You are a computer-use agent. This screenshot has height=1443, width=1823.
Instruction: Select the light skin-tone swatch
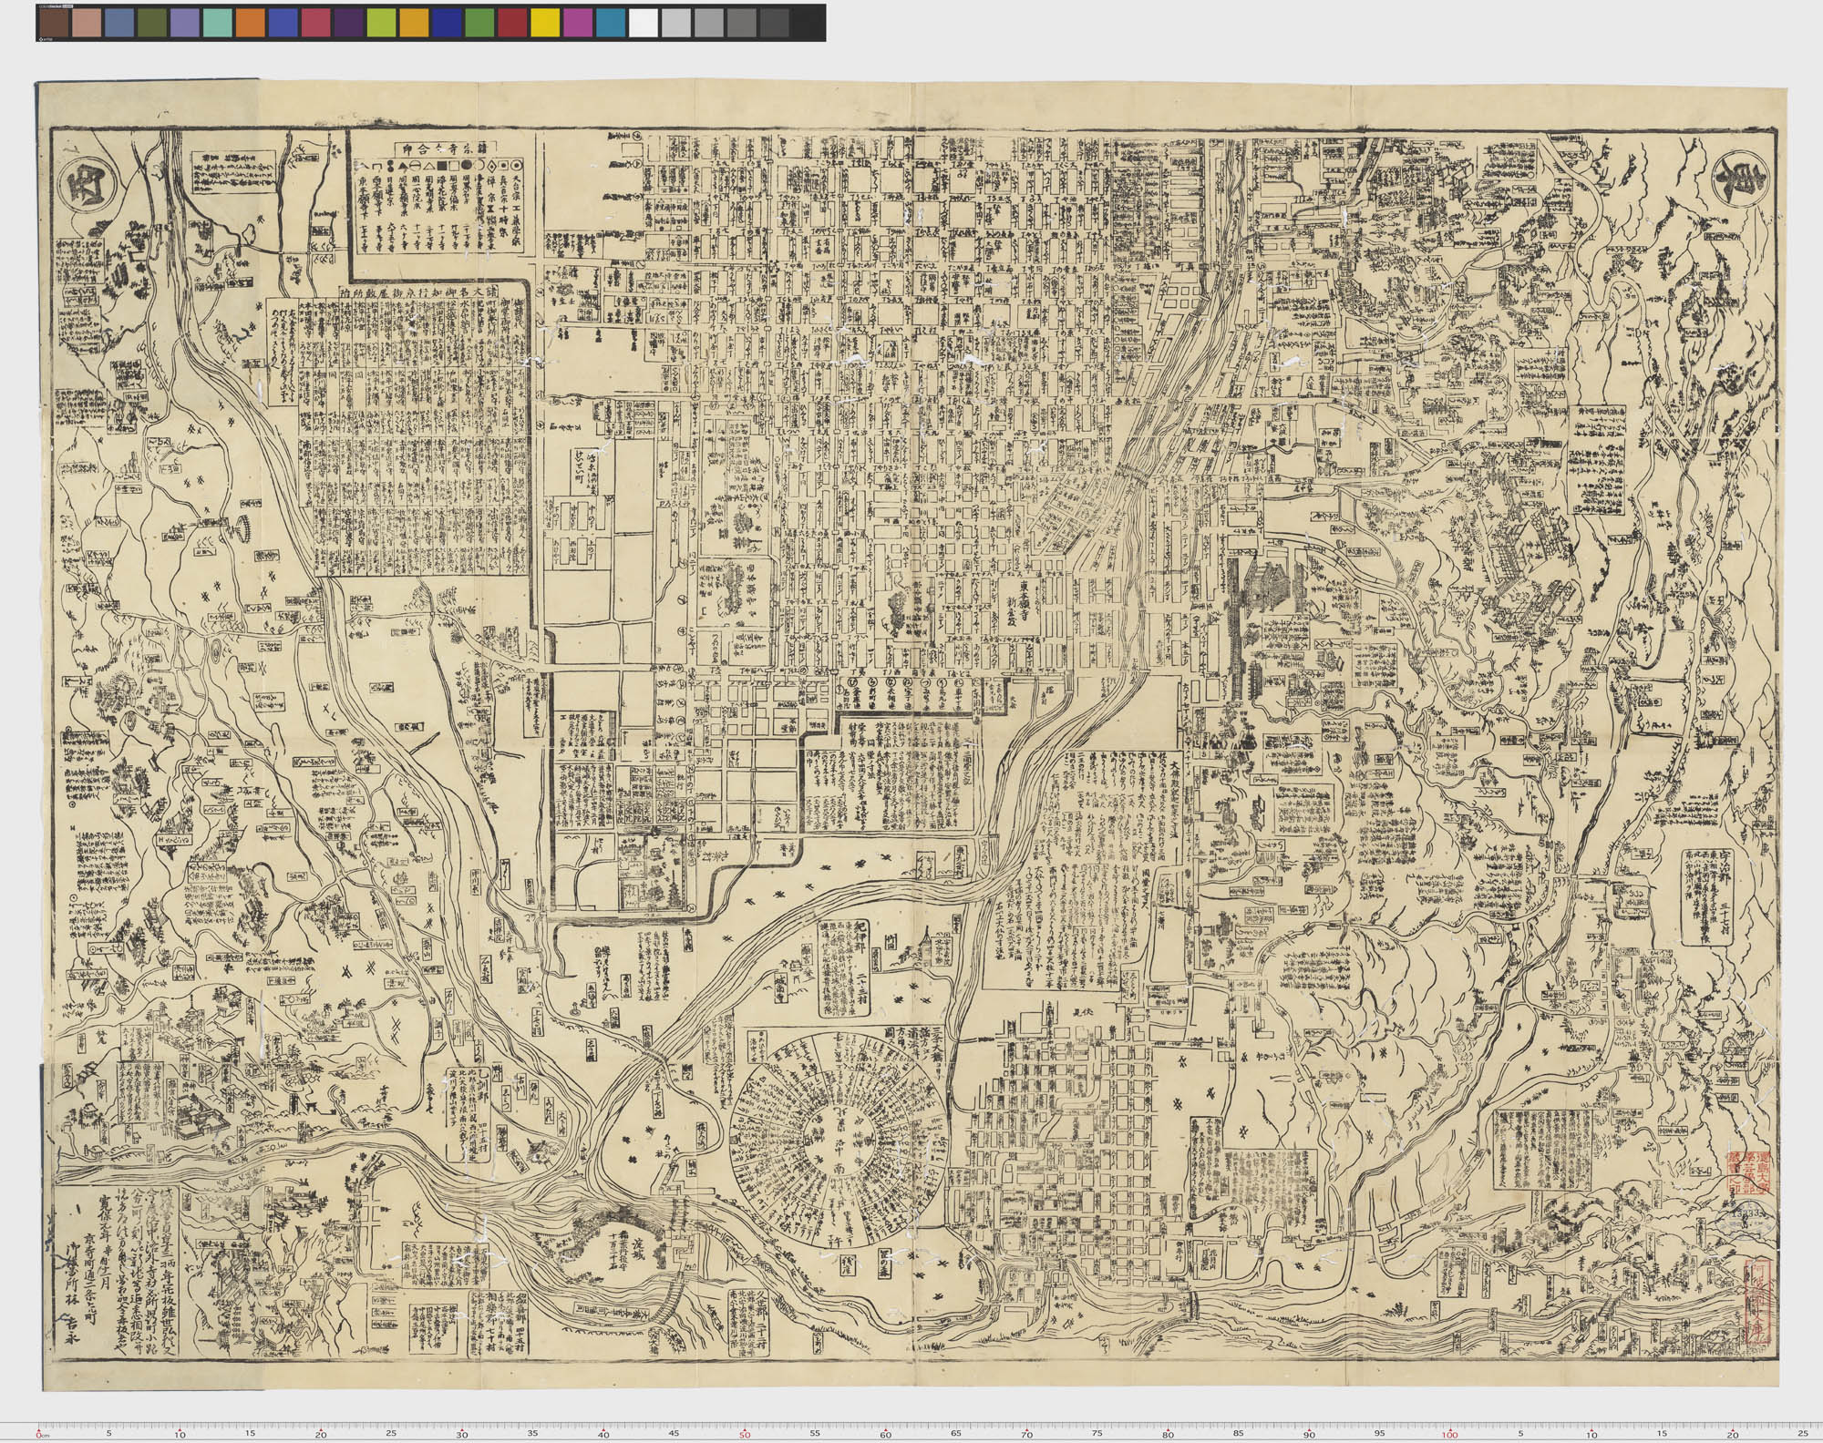click(87, 24)
